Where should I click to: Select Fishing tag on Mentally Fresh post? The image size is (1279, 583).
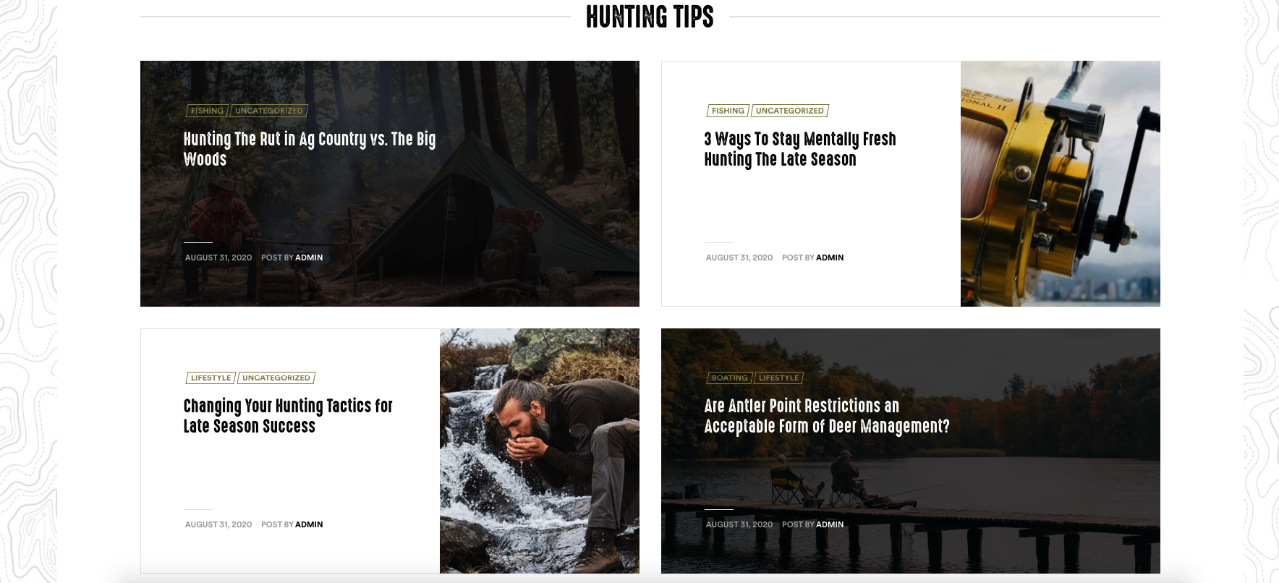point(728,111)
